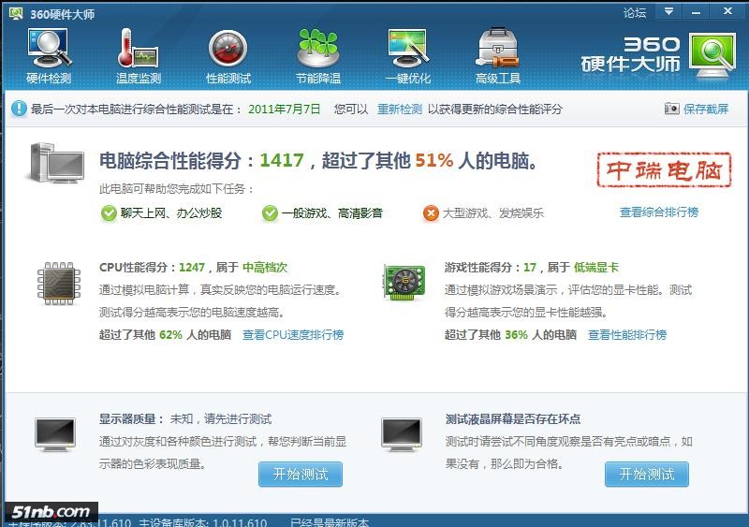This screenshot has height=527, width=749.
Task: Click the desktop computer overall score icon
Action: point(55,163)
